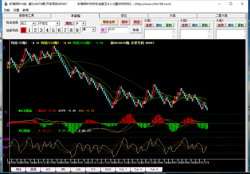250x174 pixels.
Task: Click the 0123 text input field
Action: pos(118,30)
